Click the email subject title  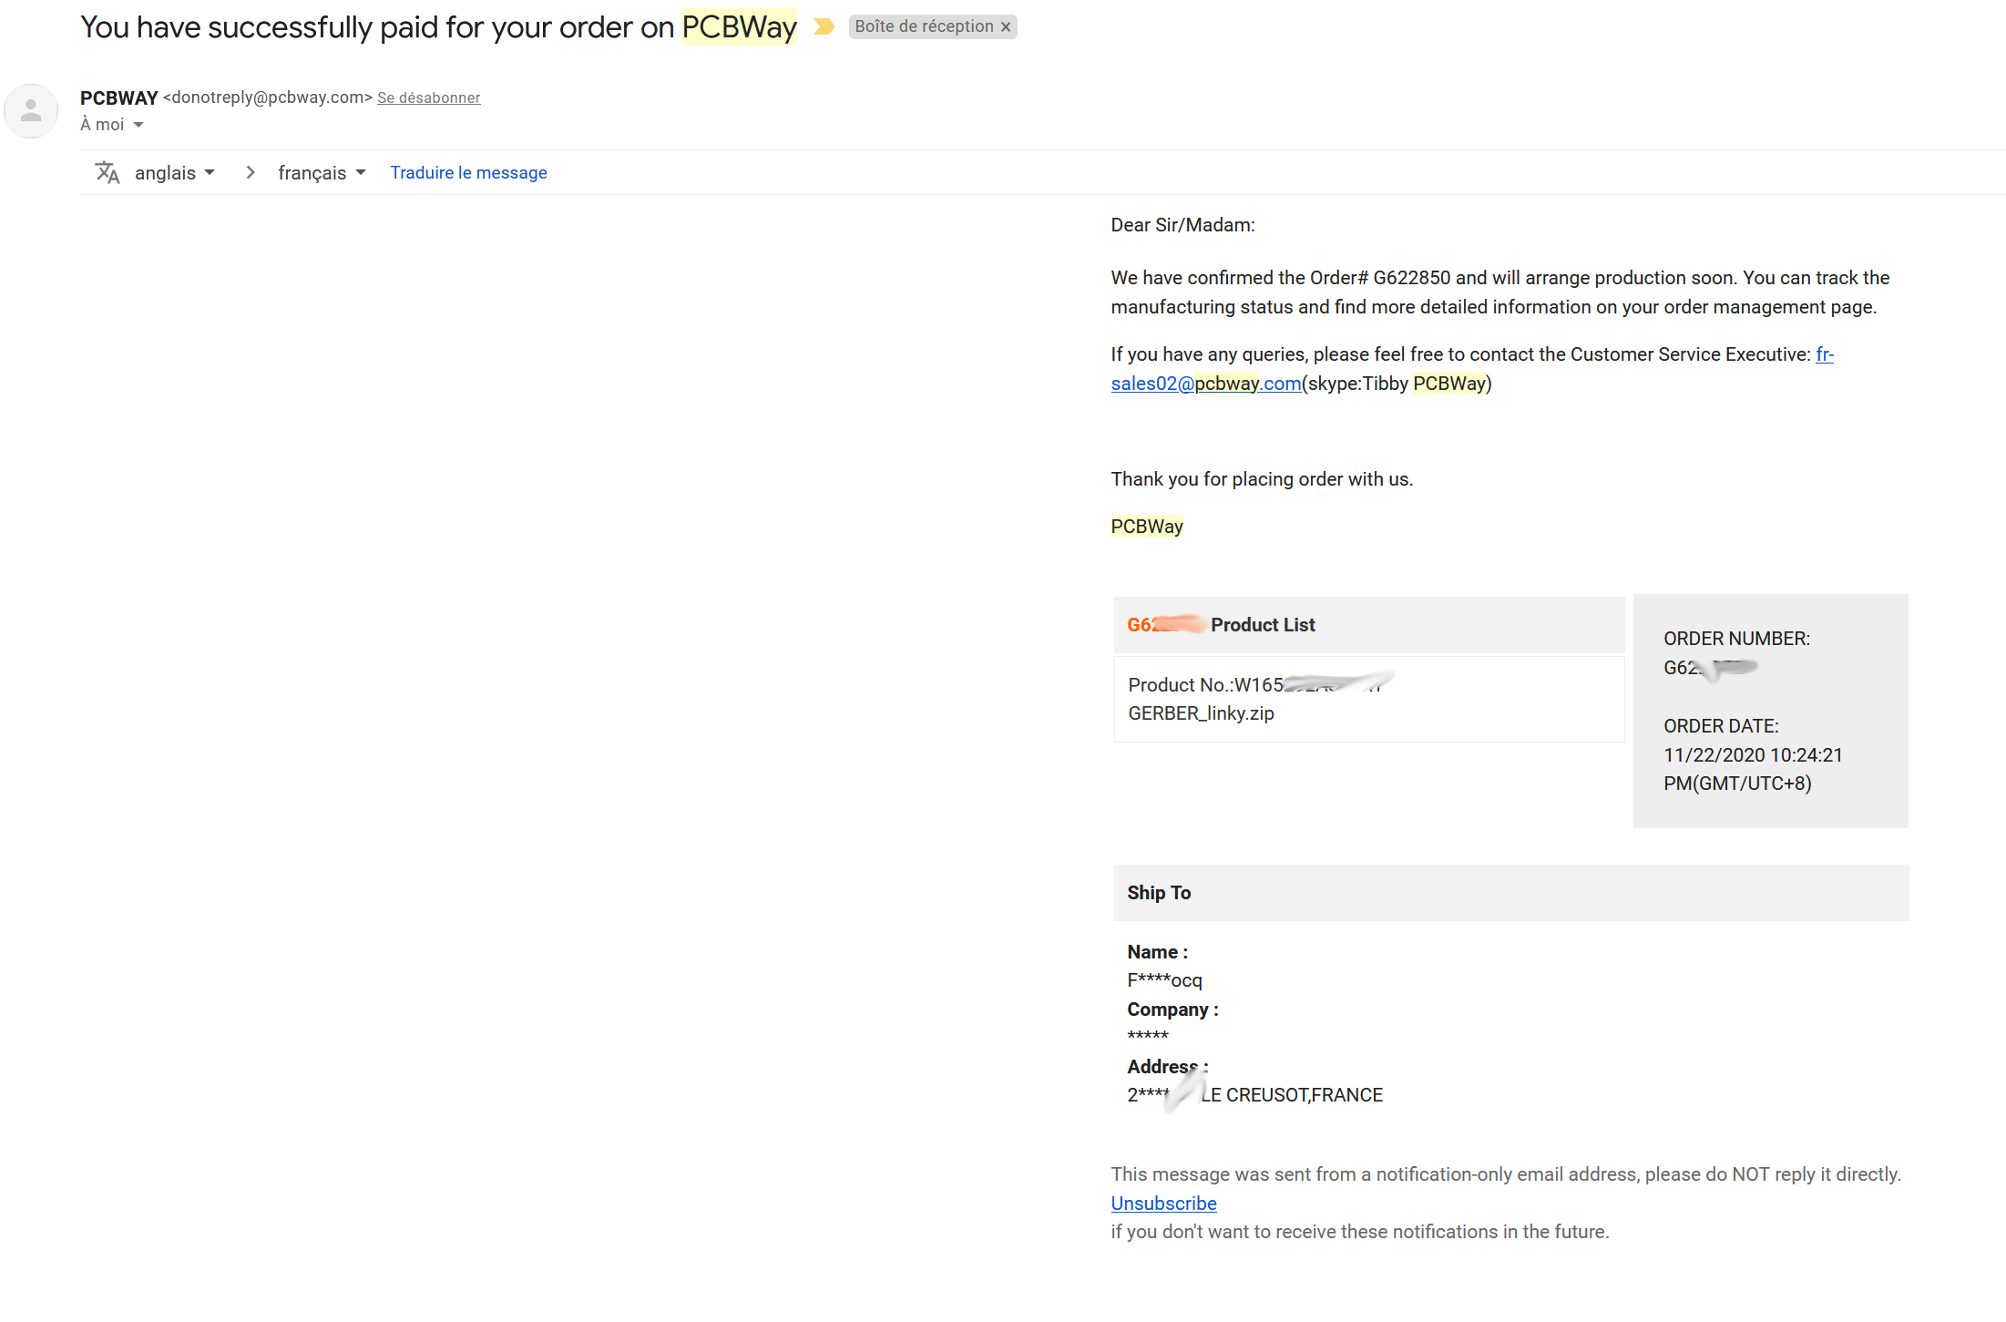439,26
